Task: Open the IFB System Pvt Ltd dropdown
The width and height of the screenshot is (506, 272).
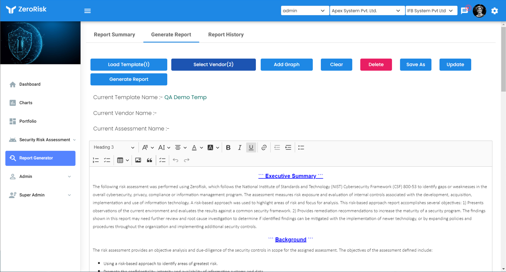Action: [431, 11]
